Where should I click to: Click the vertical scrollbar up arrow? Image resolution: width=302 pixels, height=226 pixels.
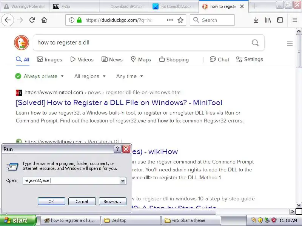tap(299, 31)
